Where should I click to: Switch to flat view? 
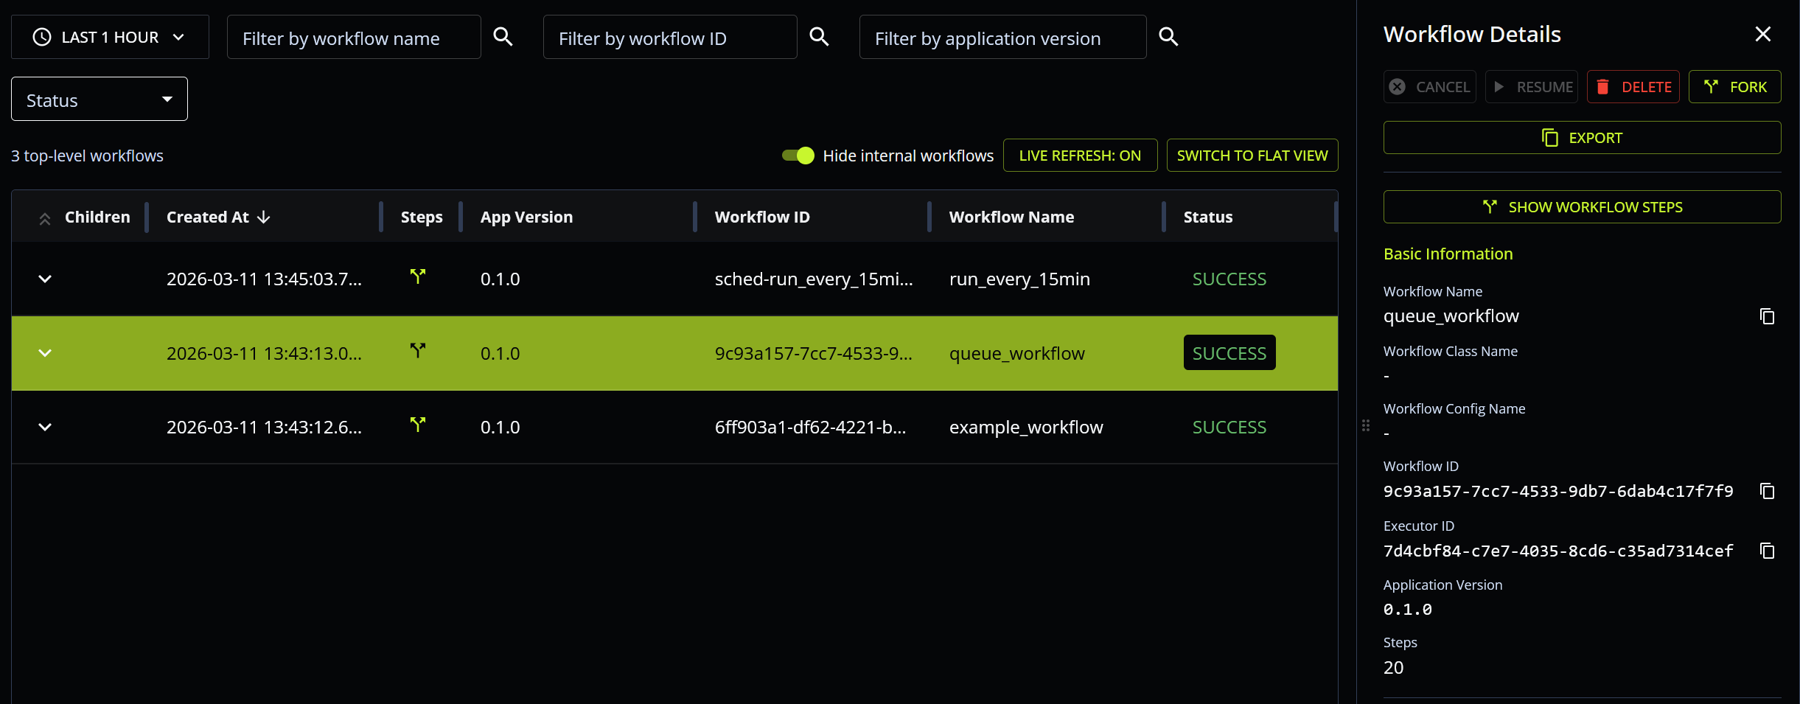click(1252, 156)
